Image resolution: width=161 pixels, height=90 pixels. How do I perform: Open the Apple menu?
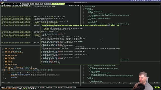2,1
